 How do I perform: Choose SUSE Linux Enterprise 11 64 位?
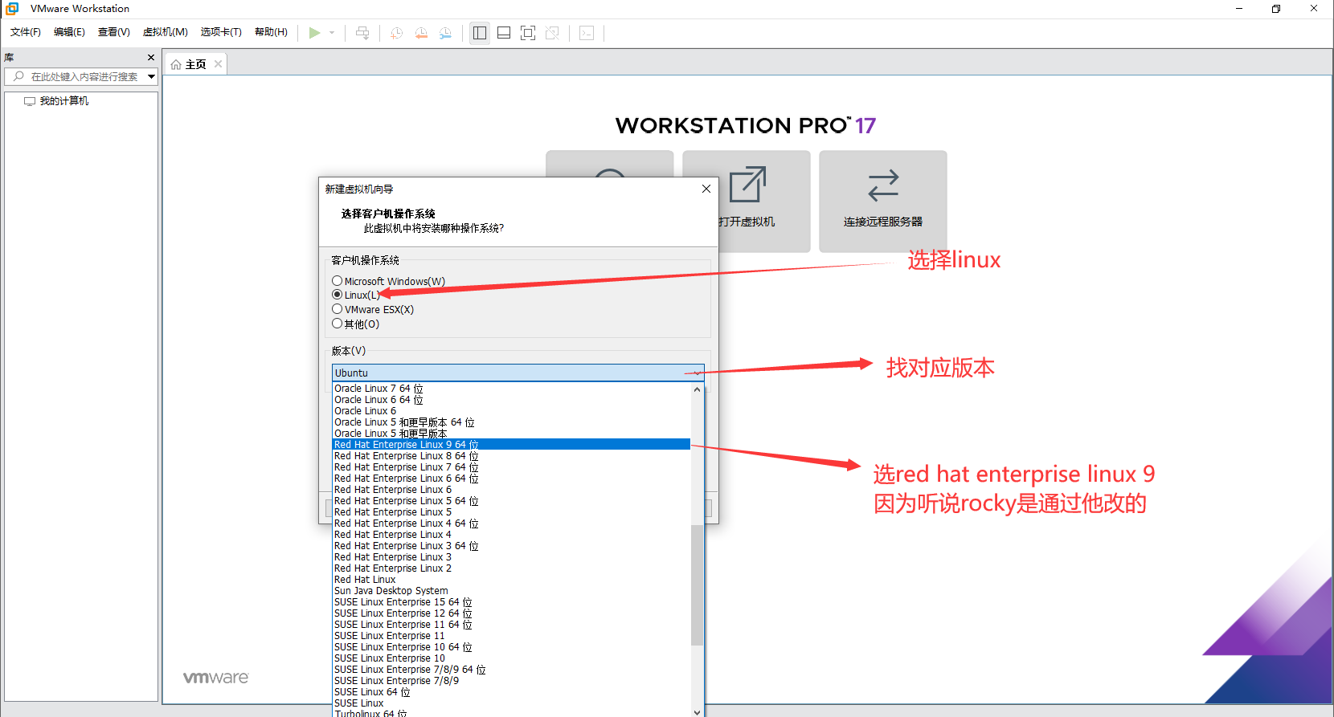(x=512, y=625)
